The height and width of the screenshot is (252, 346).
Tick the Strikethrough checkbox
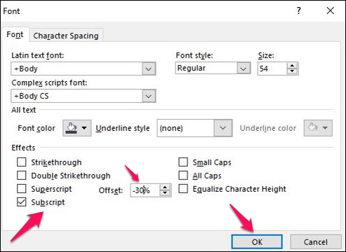22,162
